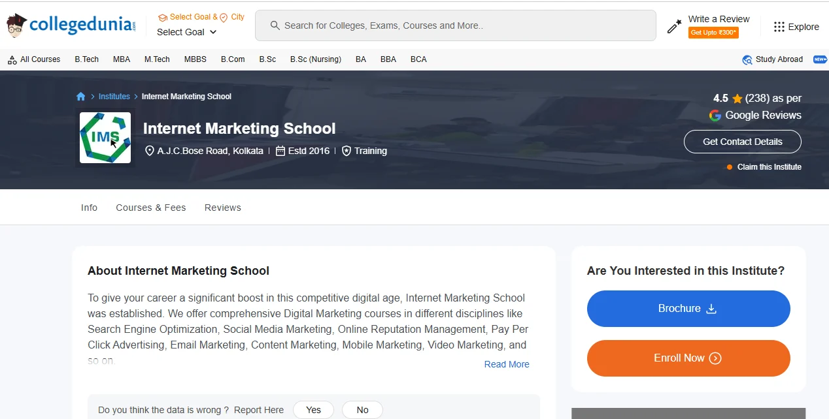Select No for wrong data question
Screen dimensions: 829x419
(x=362, y=410)
